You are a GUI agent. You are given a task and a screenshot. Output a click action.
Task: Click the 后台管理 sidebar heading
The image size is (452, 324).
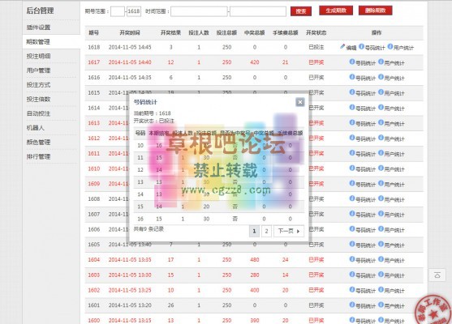[x=40, y=11]
